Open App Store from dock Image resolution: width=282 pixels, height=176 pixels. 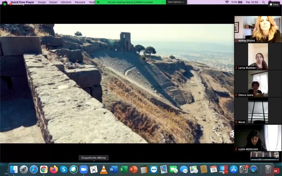tap(234, 169)
